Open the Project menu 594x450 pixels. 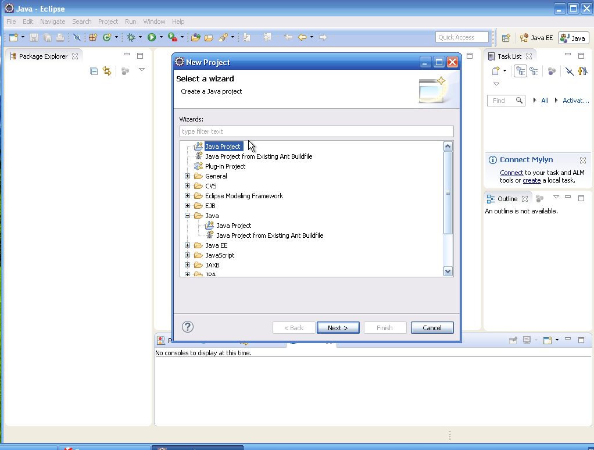[108, 22]
